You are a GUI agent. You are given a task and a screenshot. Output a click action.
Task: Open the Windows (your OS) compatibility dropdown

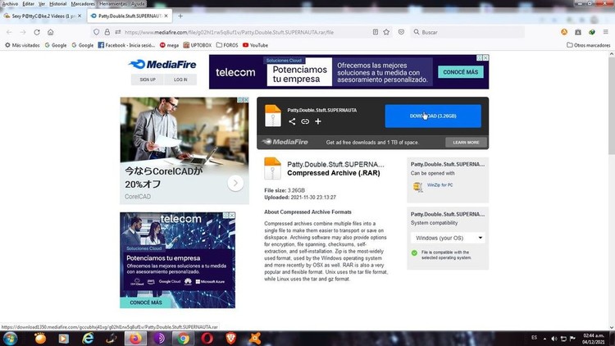[x=448, y=238]
